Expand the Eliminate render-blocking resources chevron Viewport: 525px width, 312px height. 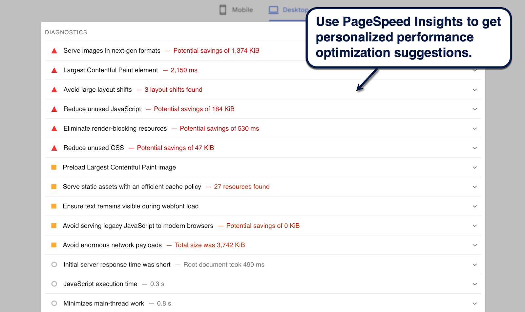click(x=474, y=129)
